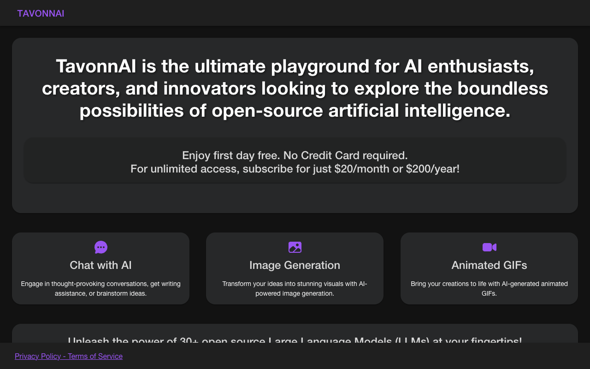This screenshot has width=590, height=369.
Task: Click the 'Bring your creations to life' description
Action: click(490, 289)
